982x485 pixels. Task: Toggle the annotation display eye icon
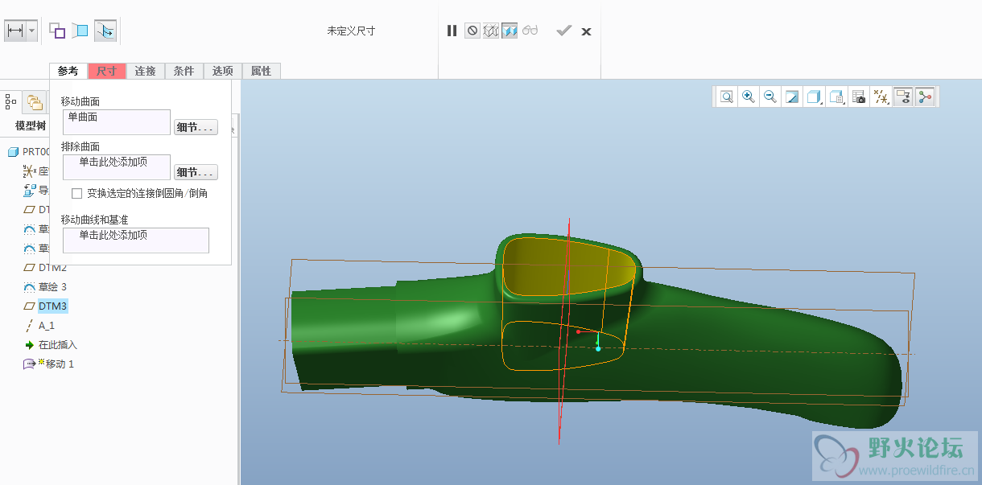pos(903,97)
